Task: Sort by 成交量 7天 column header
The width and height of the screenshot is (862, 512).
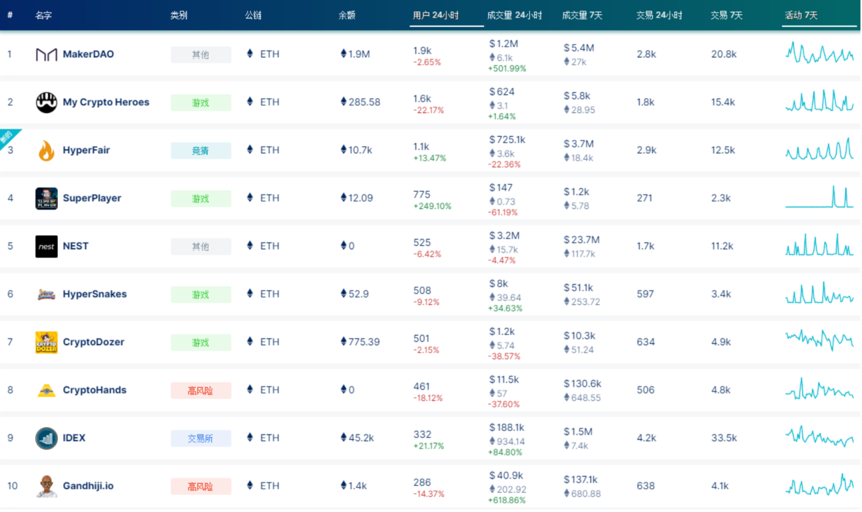Action: pyautogui.click(x=582, y=15)
